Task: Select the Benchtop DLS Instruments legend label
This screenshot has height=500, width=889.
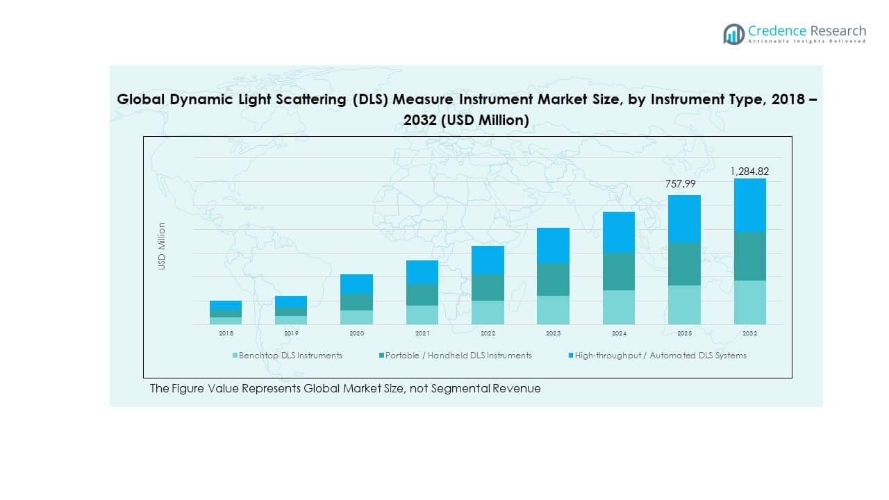Action: click(x=290, y=356)
